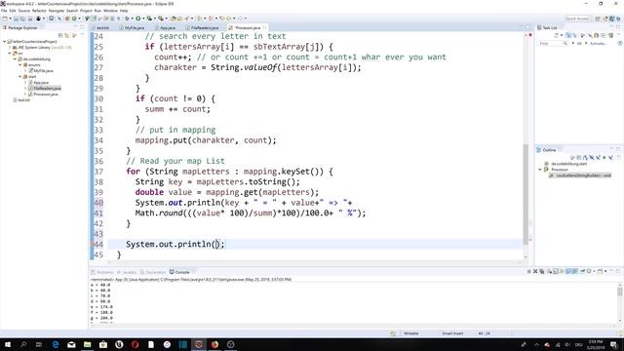
Task: Expand the JRE System Library node
Action: tap(10, 48)
